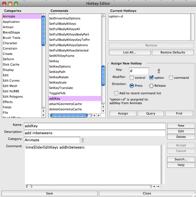Click the Query button
196x197 pixels.
151,114
